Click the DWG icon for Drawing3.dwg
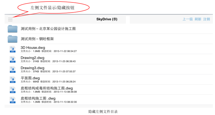The height and width of the screenshot is (115, 215). point(13,69)
